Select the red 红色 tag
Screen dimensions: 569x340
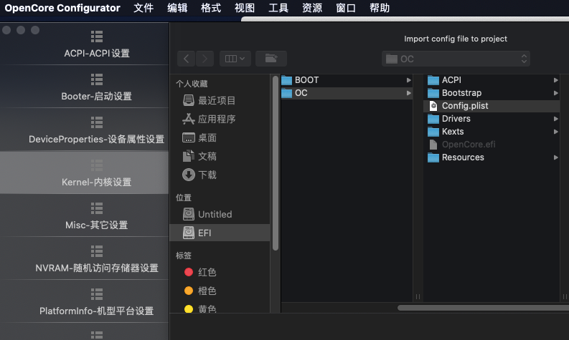(x=207, y=273)
